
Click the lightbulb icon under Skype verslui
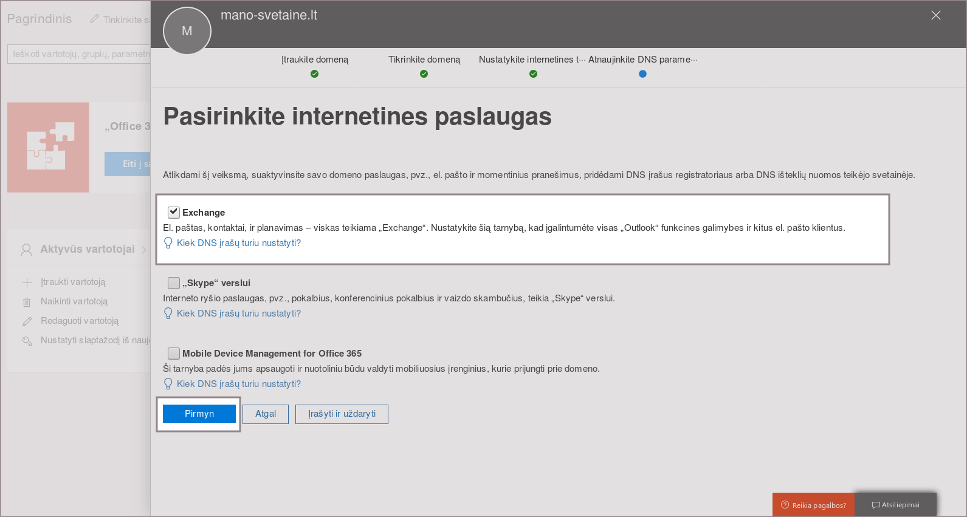click(x=168, y=313)
